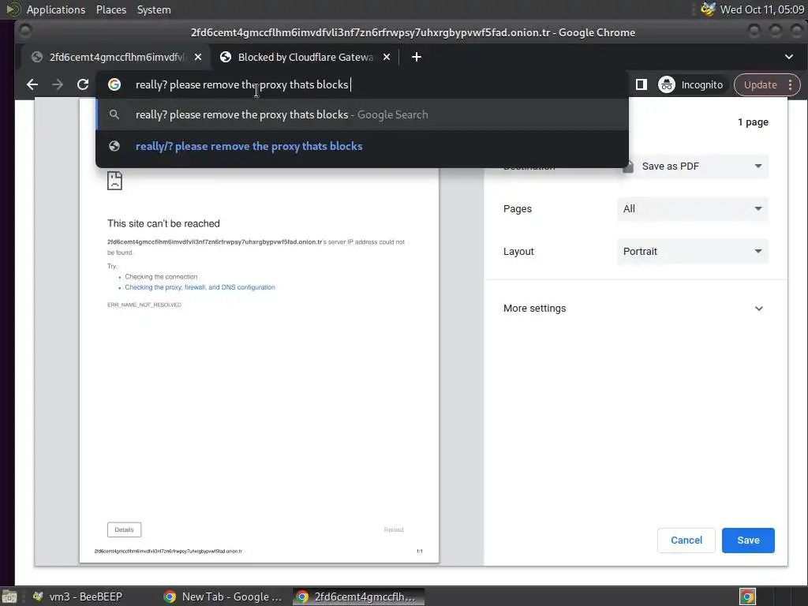Close the Blocked by Cloudflare Gateway tab
The height and width of the screenshot is (606, 808).
pos(387,57)
